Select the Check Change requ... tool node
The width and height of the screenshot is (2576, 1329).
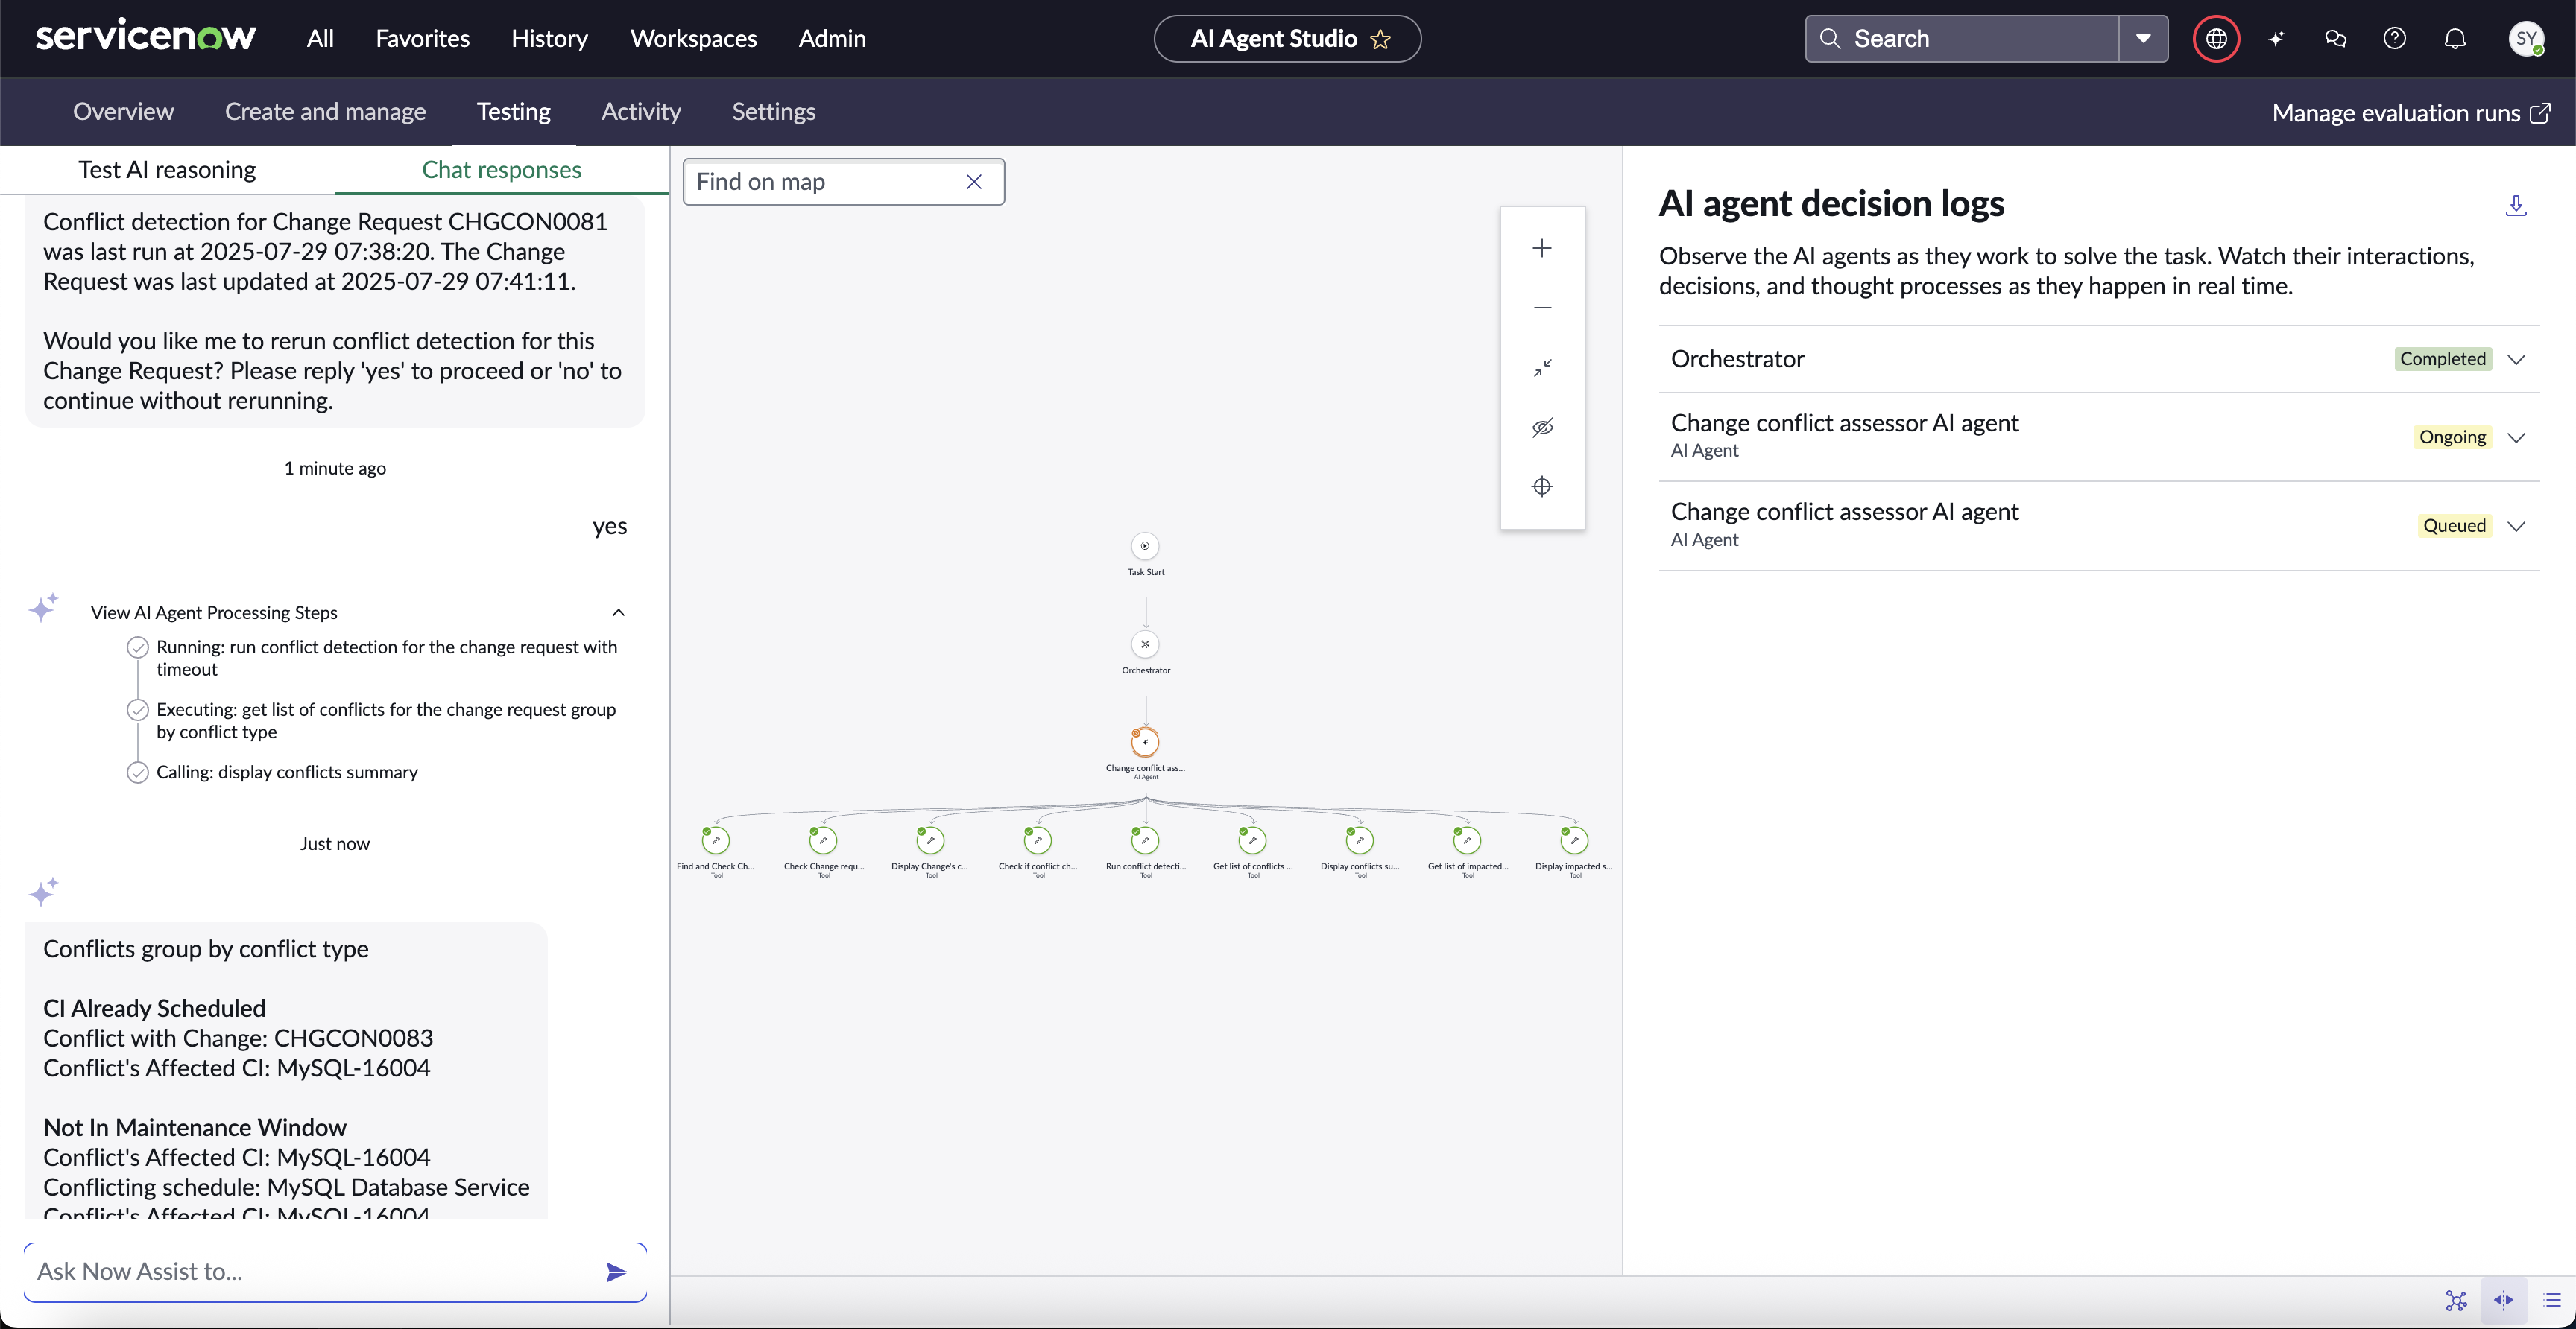tap(823, 840)
